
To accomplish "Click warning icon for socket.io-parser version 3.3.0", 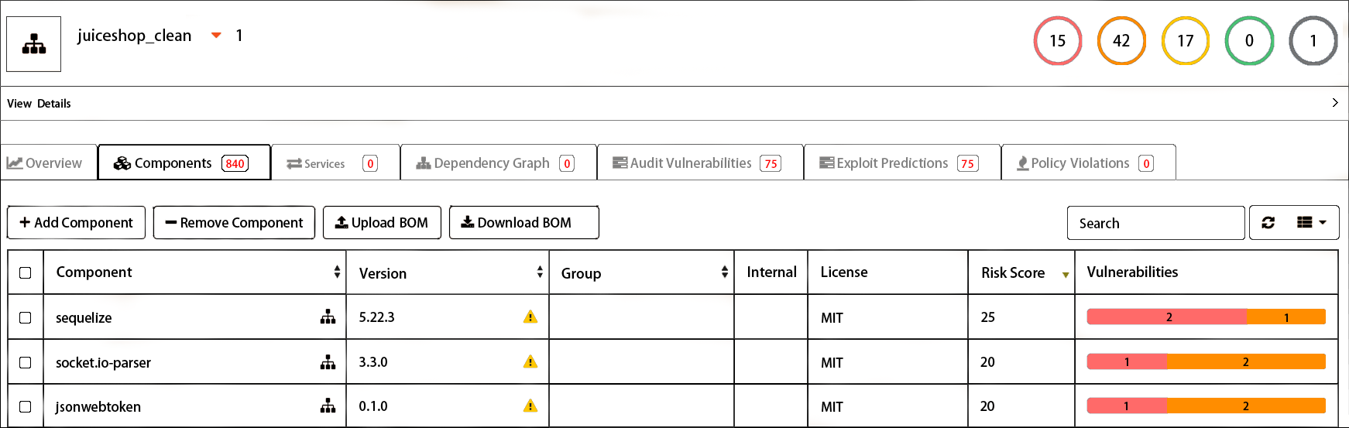I will pyautogui.click(x=530, y=362).
